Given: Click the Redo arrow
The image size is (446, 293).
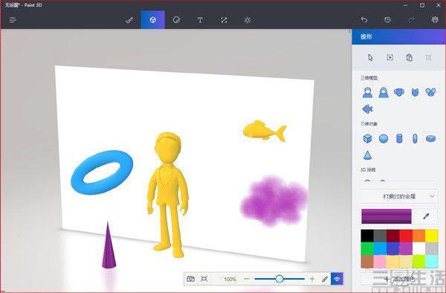Looking at the screenshot, I should point(411,19).
